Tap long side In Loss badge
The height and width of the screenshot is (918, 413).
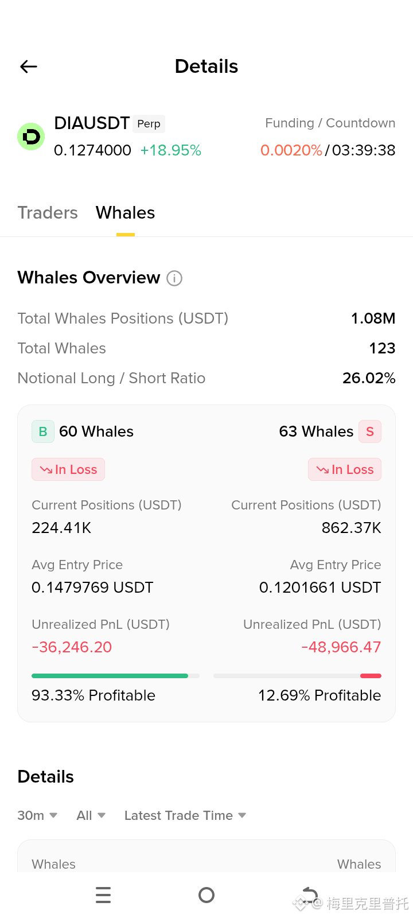pyautogui.click(x=68, y=469)
